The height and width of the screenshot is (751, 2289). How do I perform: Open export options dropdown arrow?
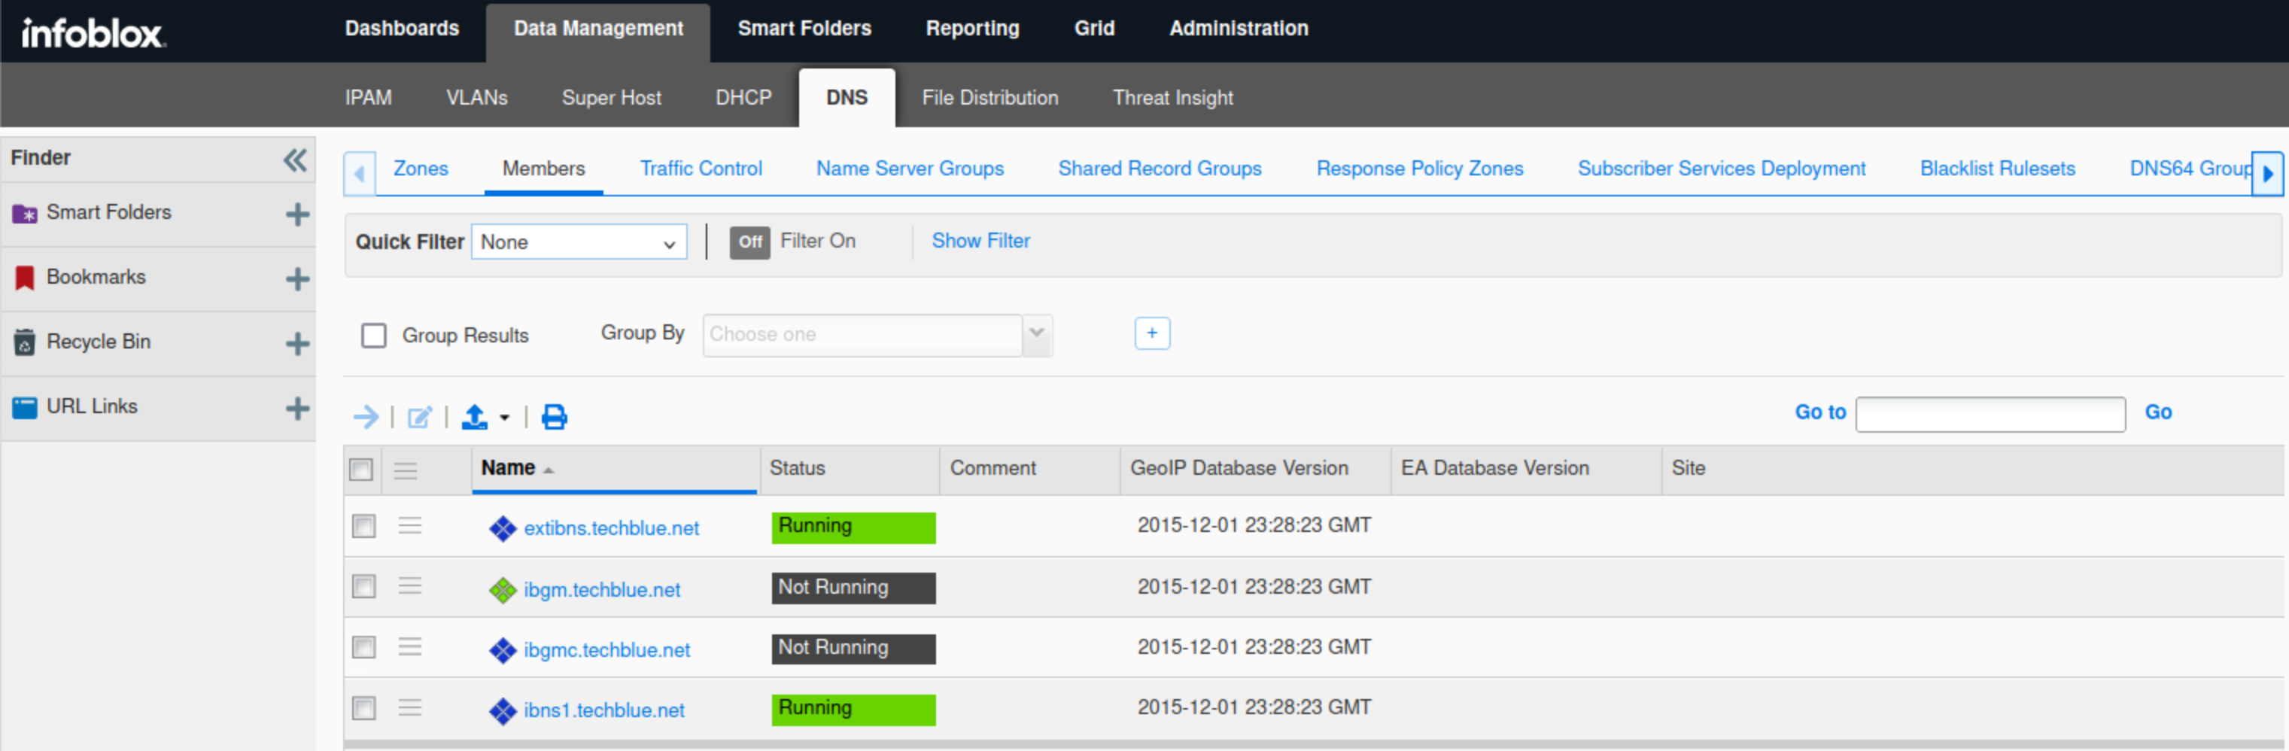(505, 417)
